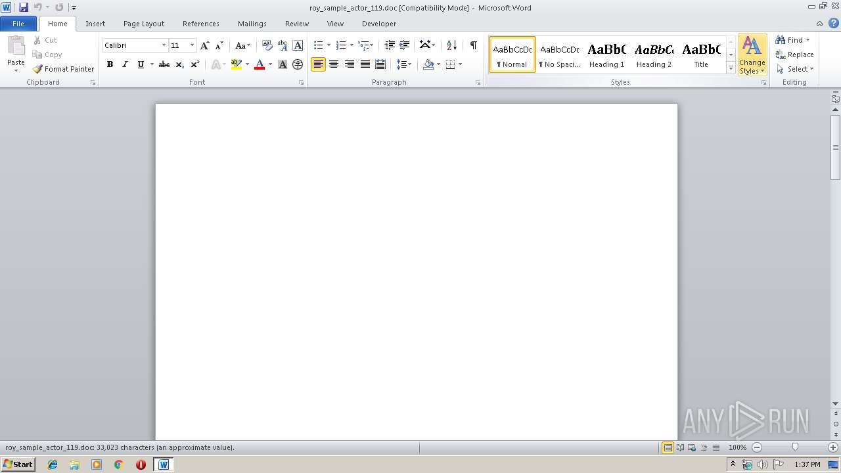This screenshot has width=841, height=473.
Task: Toggle Superscript formatting
Action: pyautogui.click(x=195, y=64)
